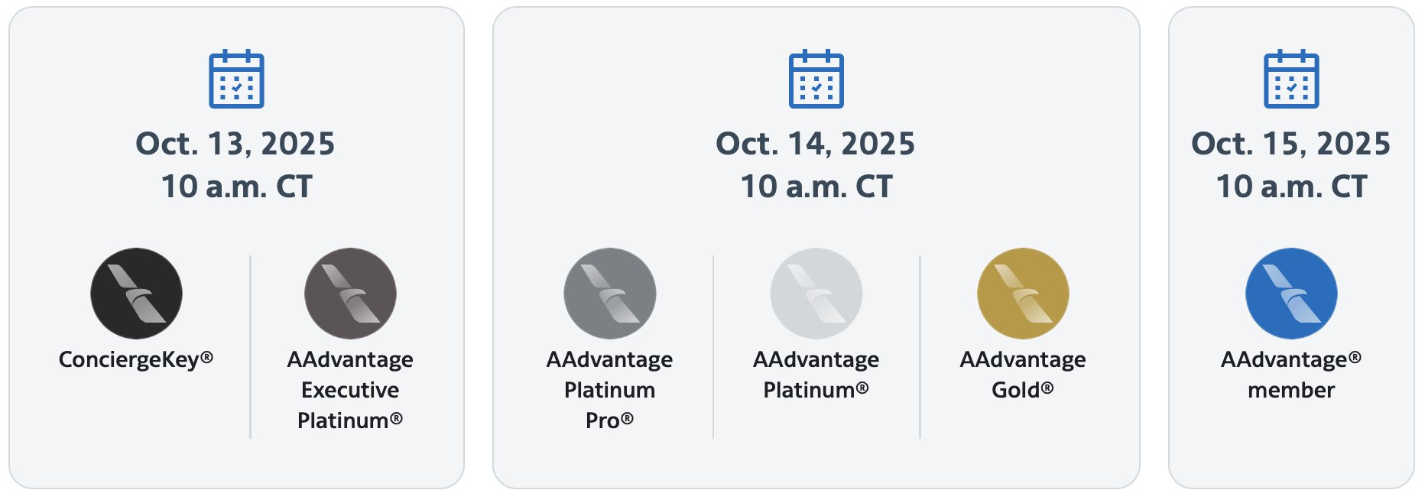Image resolution: width=1425 pixels, height=500 pixels.
Task: Click the AAdvantage Gold label text
Action: [x=1023, y=375]
